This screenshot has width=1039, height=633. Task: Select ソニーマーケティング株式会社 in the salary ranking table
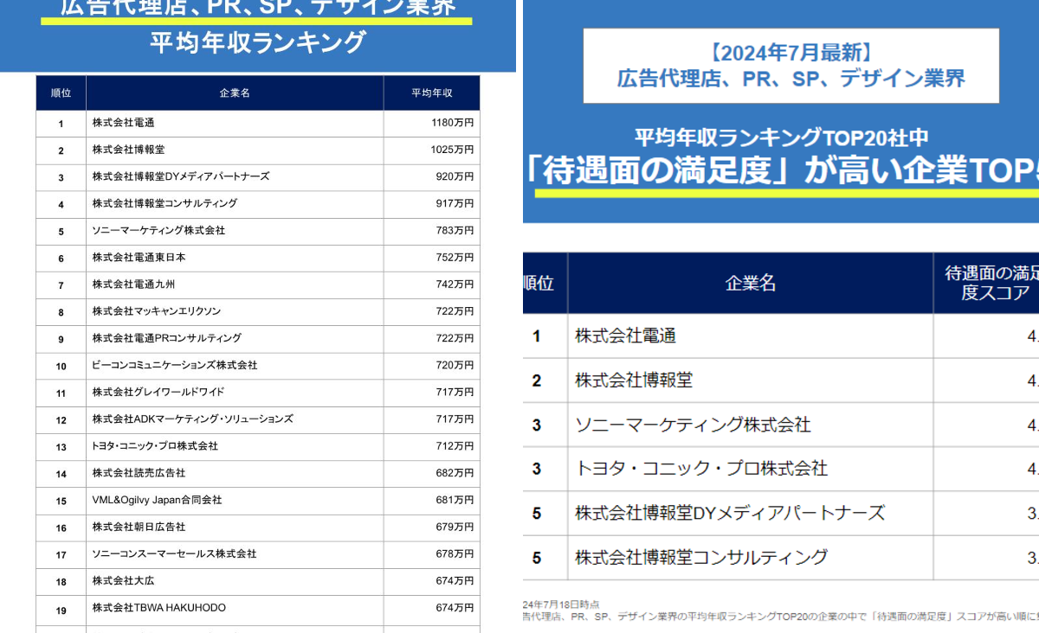click(x=158, y=231)
